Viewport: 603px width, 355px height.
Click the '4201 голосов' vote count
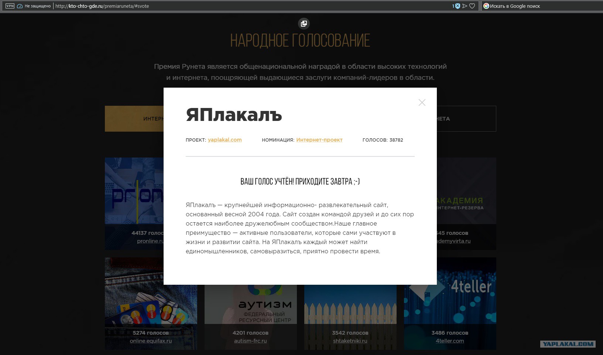tap(250, 333)
